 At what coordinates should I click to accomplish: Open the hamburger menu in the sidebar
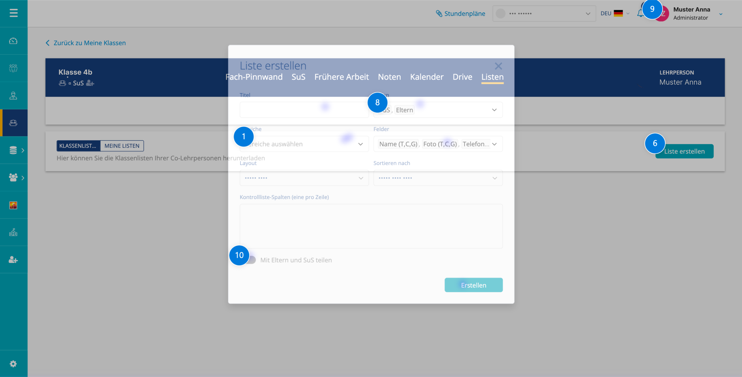point(14,13)
